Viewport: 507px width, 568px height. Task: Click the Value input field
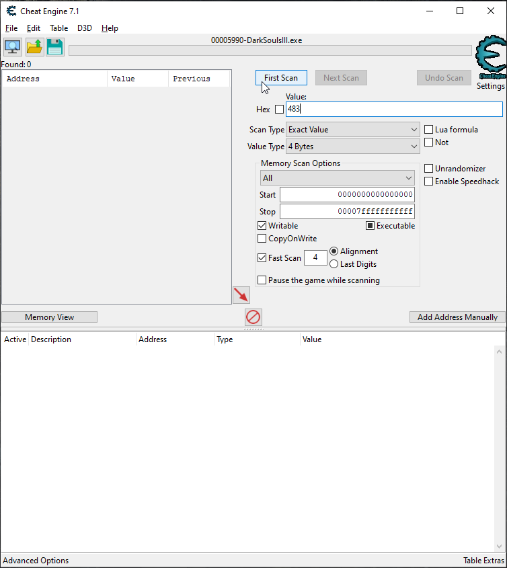(x=393, y=110)
